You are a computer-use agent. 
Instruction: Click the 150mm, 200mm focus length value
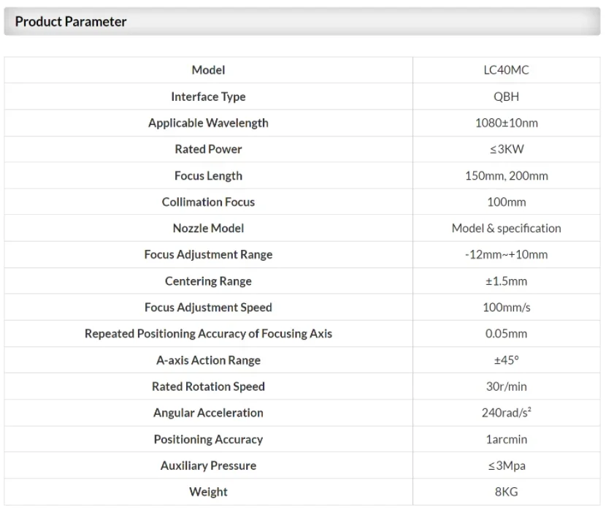pos(506,175)
